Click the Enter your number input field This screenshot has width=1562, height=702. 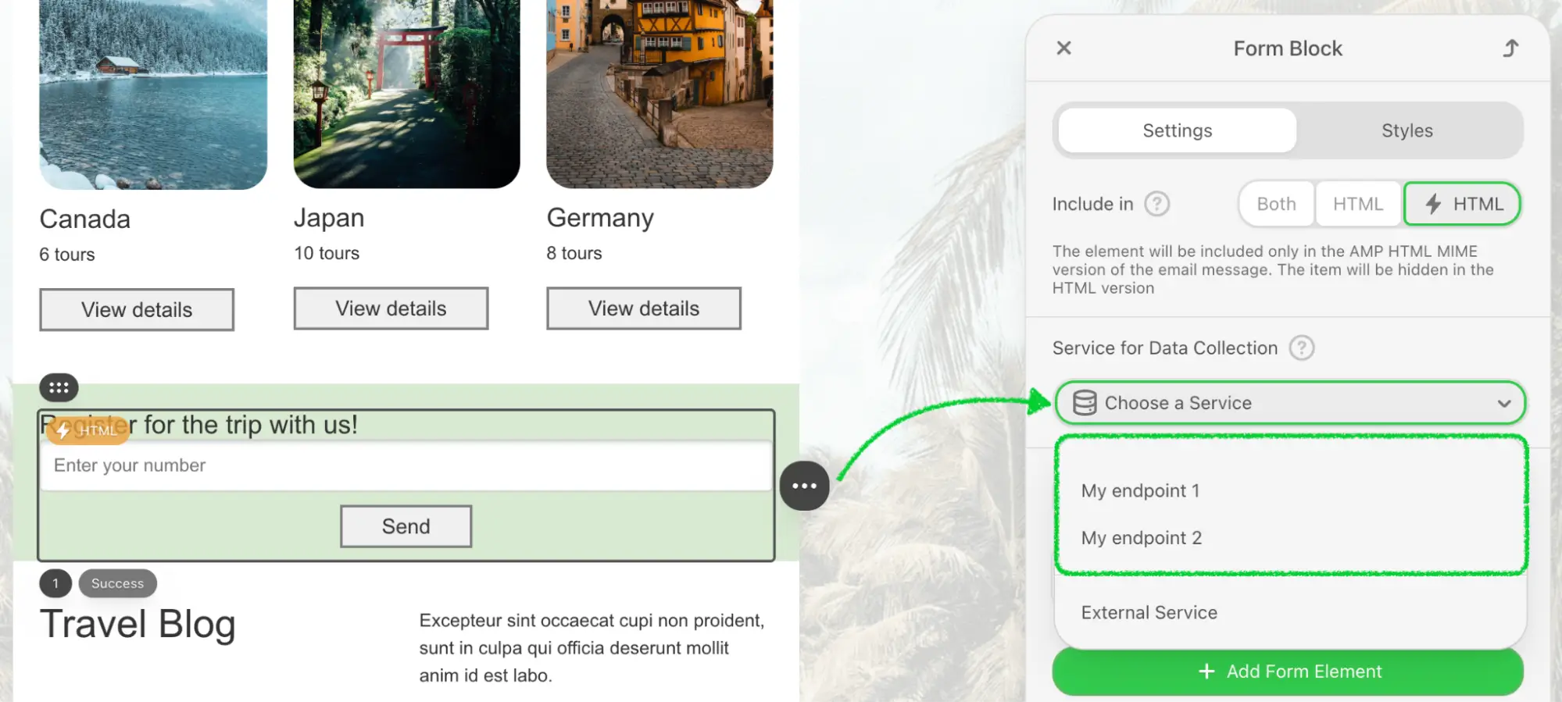point(406,465)
